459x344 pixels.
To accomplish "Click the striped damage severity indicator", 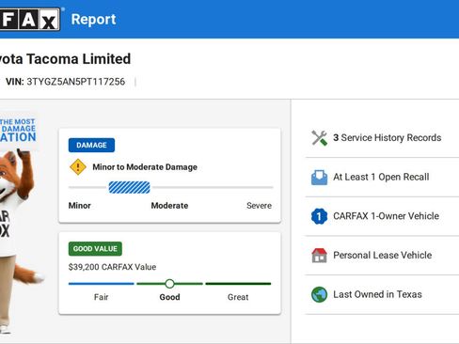I will [129, 187].
